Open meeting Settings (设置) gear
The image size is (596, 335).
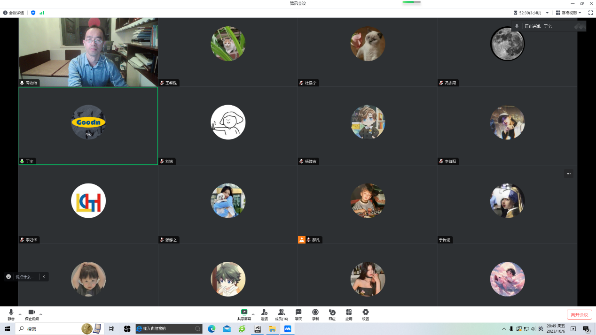[x=366, y=312]
